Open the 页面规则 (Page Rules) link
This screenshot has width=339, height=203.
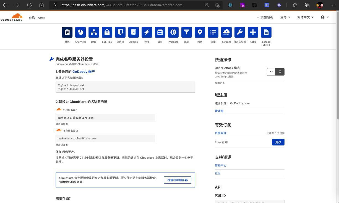[221, 133]
